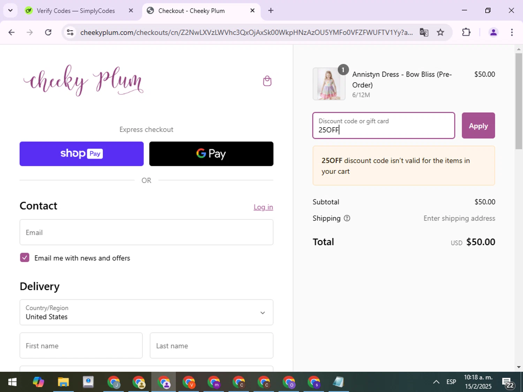Click into the Email field

click(146, 232)
